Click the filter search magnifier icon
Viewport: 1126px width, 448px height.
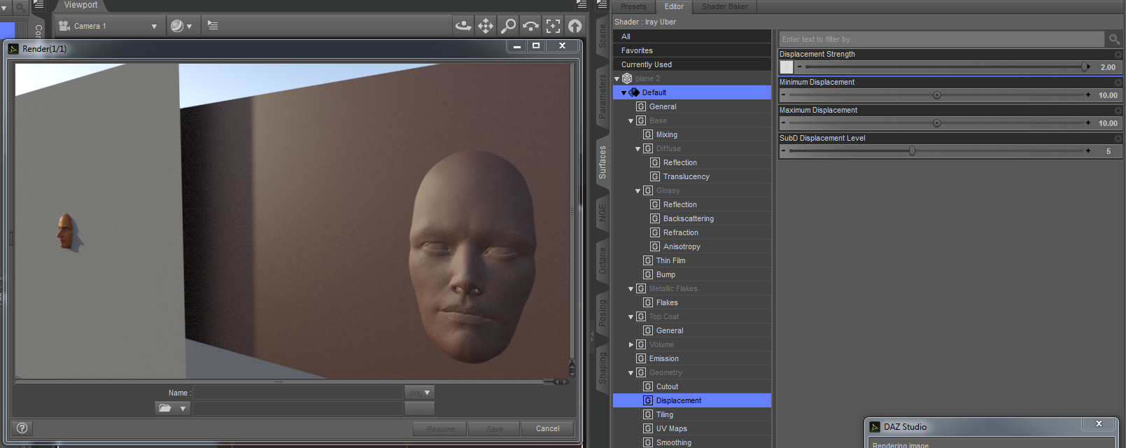1114,39
